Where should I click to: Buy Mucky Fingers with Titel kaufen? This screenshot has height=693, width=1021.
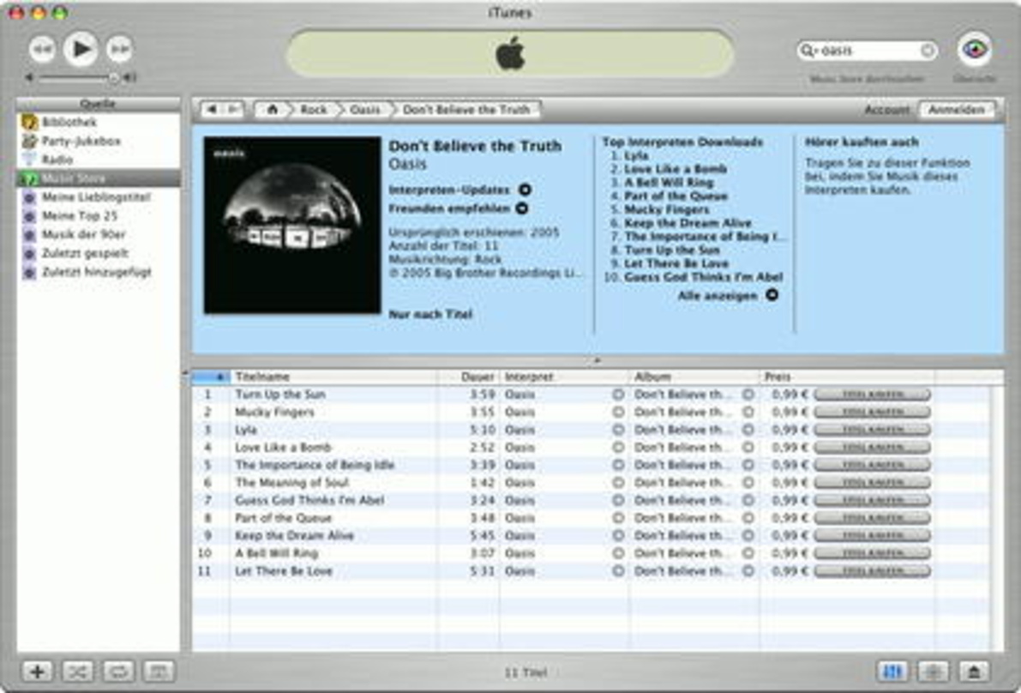(873, 413)
